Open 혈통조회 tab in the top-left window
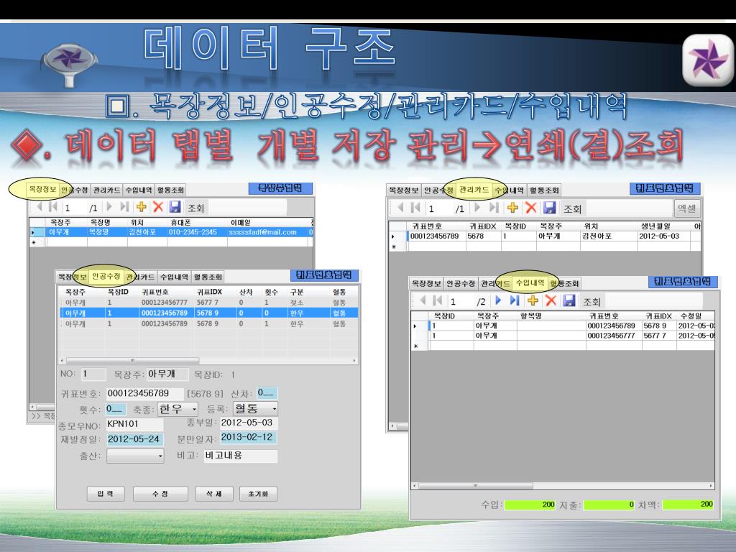The width and height of the screenshot is (736, 552). coord(170,190)
